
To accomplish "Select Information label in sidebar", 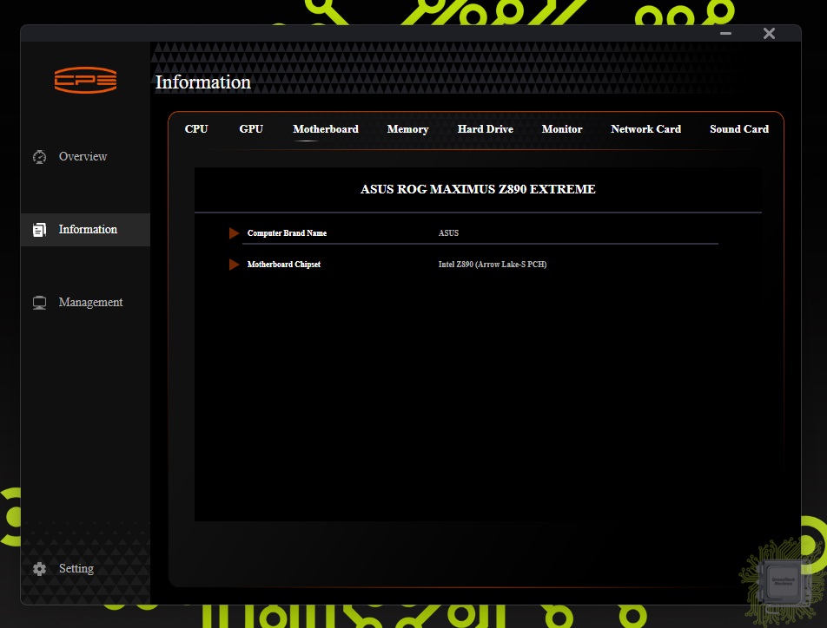I will (x=88, y=229).
